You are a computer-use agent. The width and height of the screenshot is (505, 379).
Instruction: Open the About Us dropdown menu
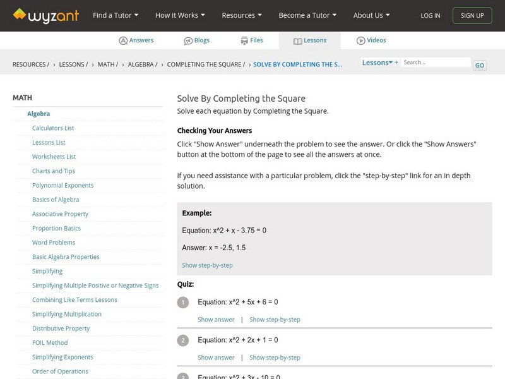(x=371, y=15)
